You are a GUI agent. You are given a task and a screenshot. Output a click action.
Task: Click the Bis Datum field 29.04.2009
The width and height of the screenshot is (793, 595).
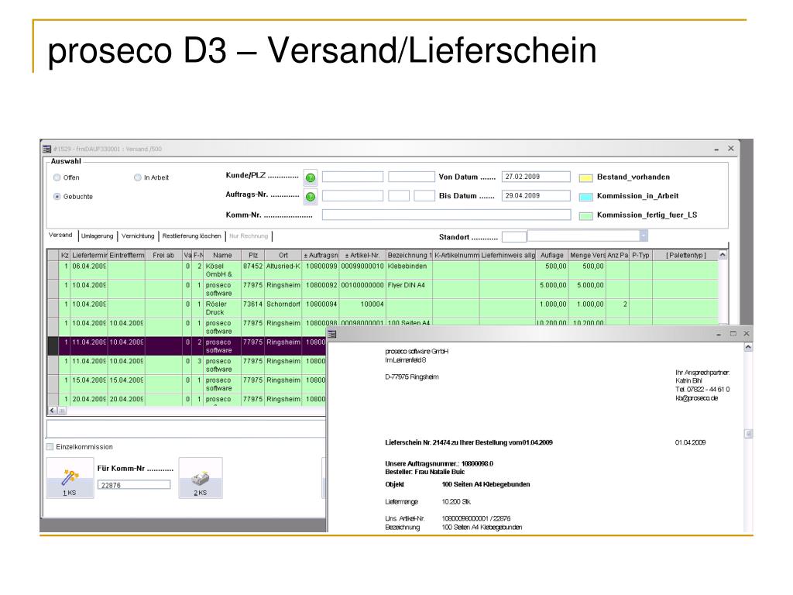pos(536,196)
